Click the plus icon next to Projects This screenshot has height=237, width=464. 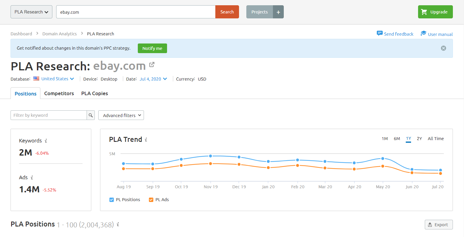(278, 12)
